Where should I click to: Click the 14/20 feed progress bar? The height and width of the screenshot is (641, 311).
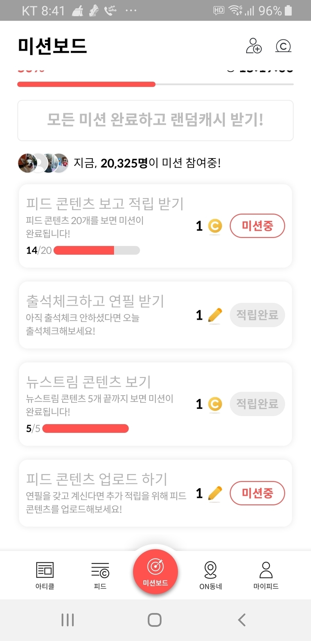pyautogui.click(x=97, y=250)
